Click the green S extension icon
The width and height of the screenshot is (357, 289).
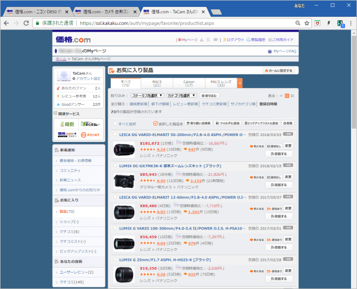[x=340, y=23]
